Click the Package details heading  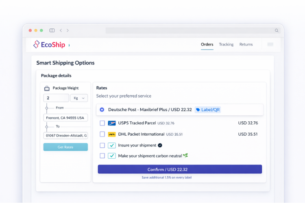coord(56,76)
